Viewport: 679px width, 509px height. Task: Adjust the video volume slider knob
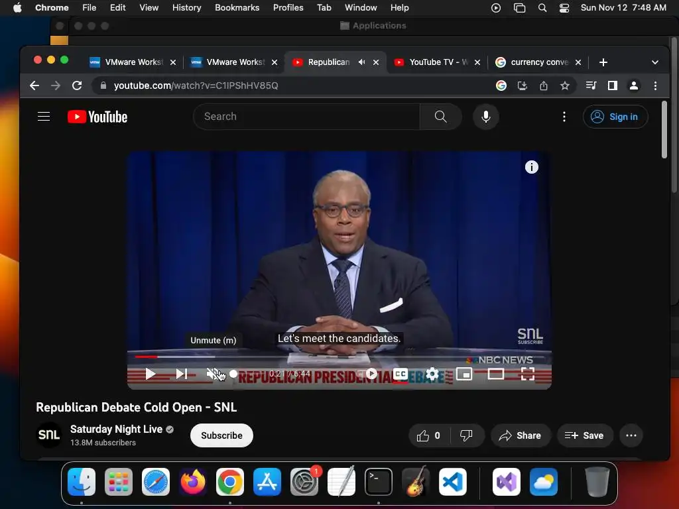click(x=233, y=374)
